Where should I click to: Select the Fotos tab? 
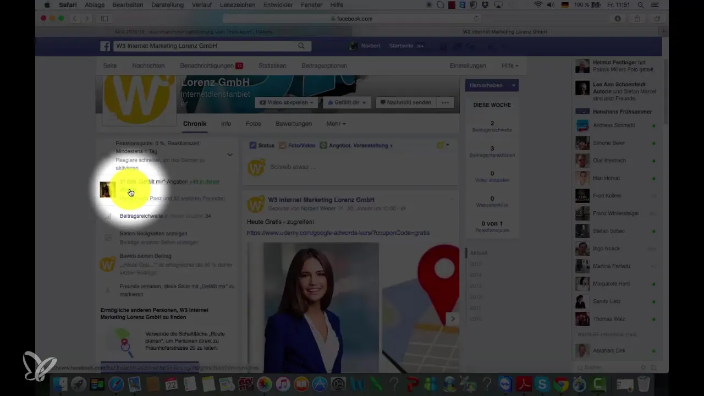tap(254, 124)
